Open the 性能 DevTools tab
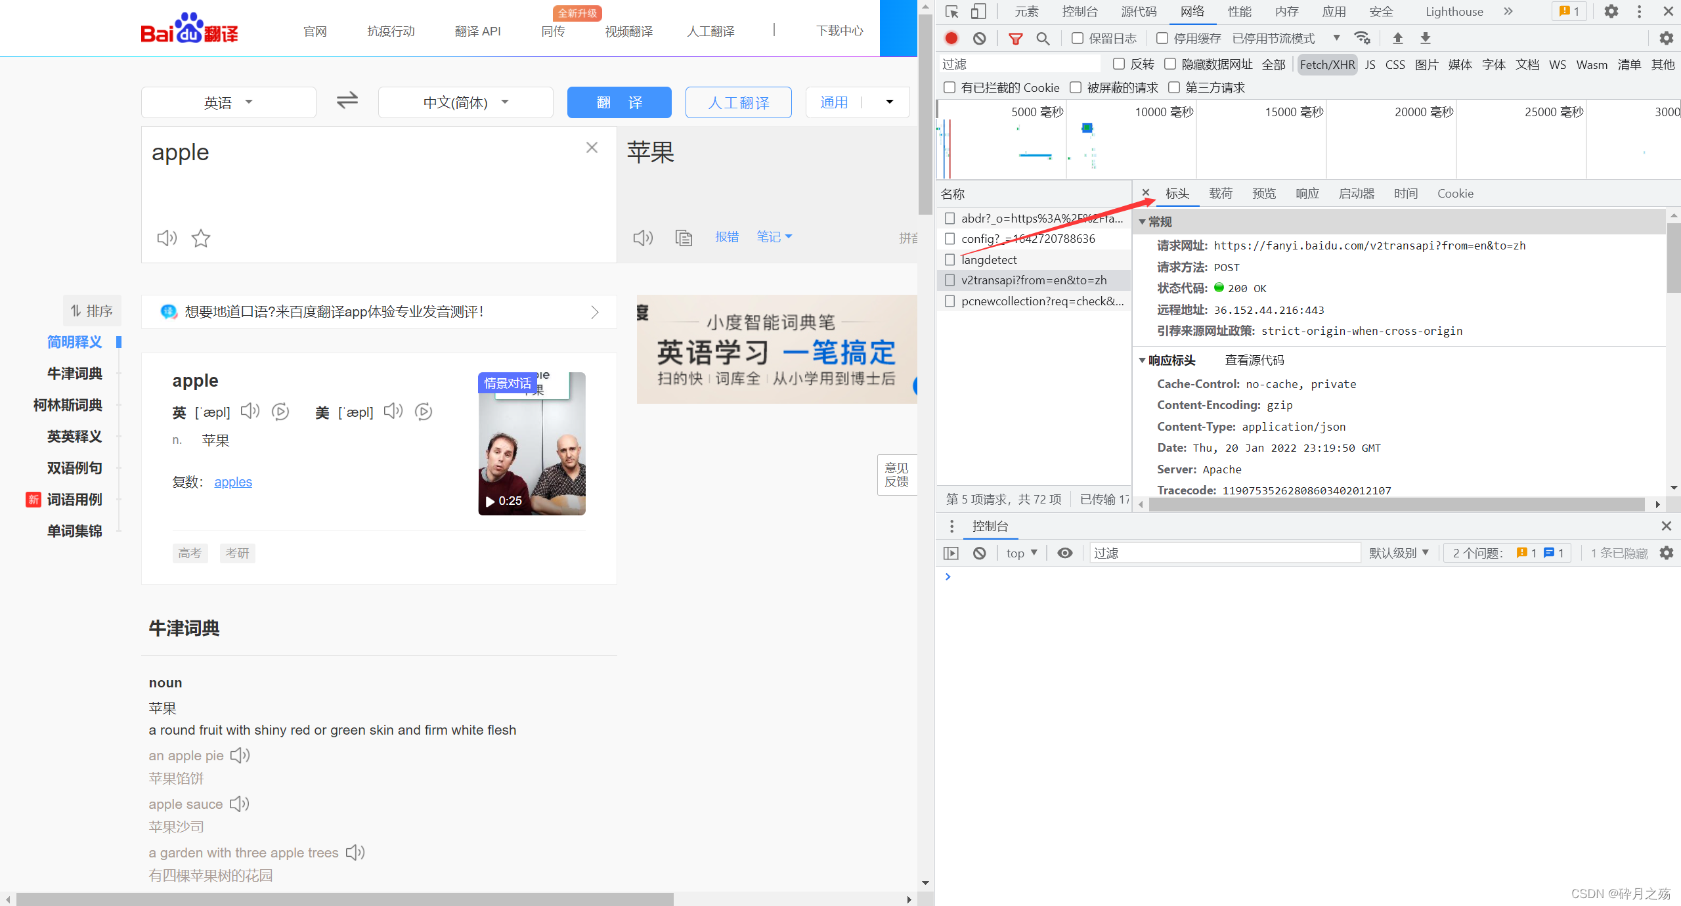The image size is (1681, 906). click(x=1239, y=12)
